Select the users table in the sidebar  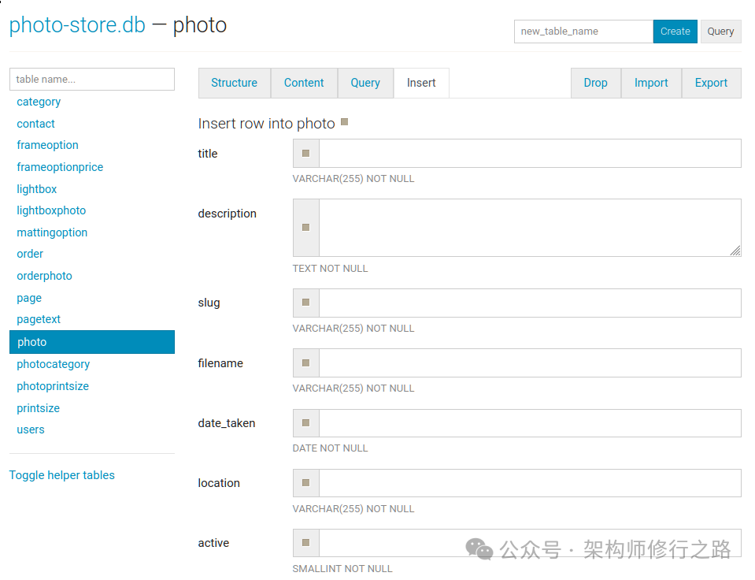point(31,429)
